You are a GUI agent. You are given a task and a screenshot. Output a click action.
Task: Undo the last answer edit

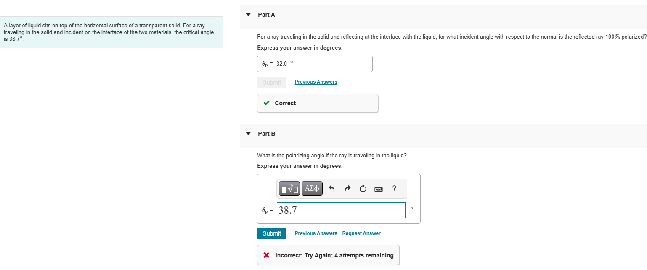(331, 189)
